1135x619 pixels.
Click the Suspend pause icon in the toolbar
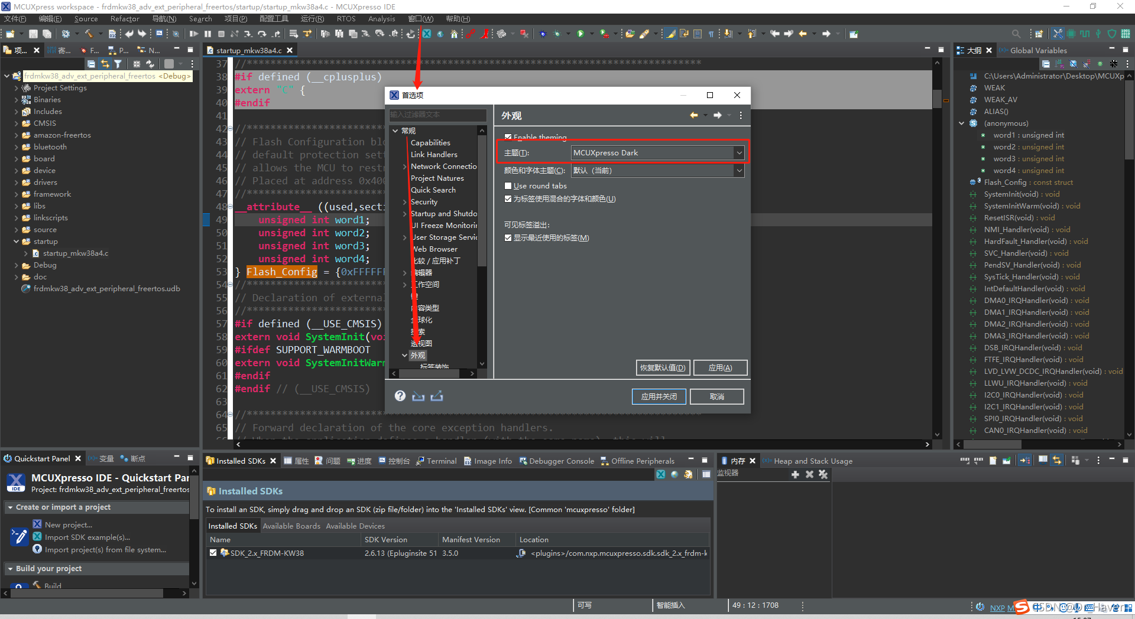207,34
